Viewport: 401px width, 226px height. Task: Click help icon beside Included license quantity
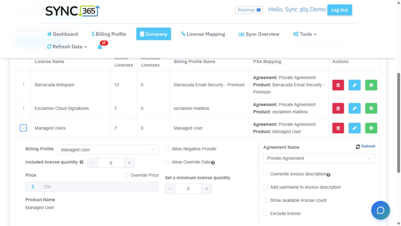coord(82,162)
